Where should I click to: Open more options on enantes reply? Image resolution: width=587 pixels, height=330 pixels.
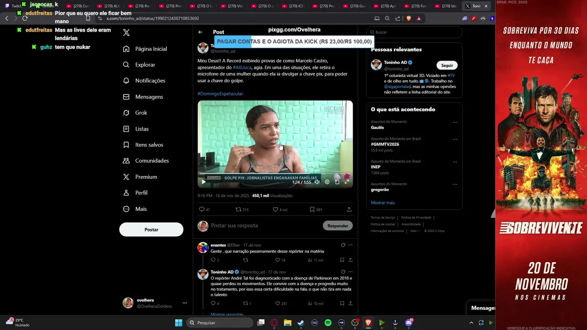[x=350, y=245]
